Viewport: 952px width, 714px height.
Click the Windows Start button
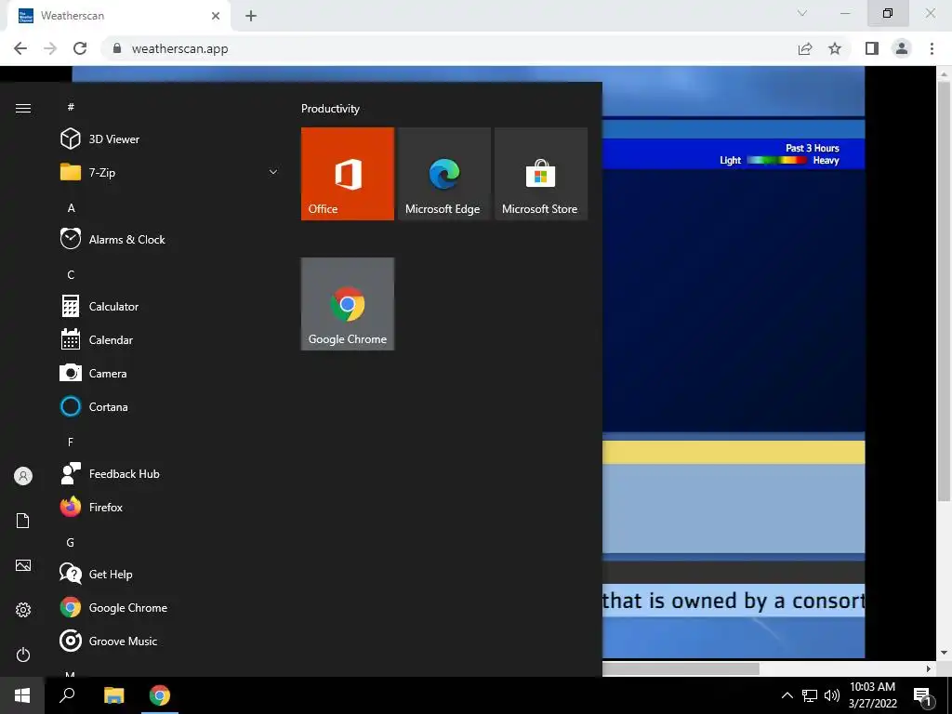(22, 695)
